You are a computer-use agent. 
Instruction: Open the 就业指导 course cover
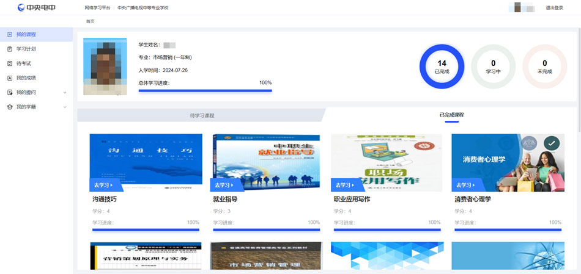pyautogui.click(x=267, y=162)
